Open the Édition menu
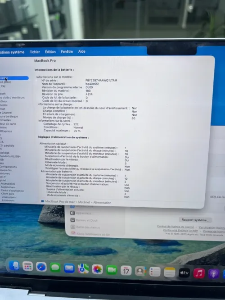The height and width of the screenshot is (300, 225). coord(50,52)
